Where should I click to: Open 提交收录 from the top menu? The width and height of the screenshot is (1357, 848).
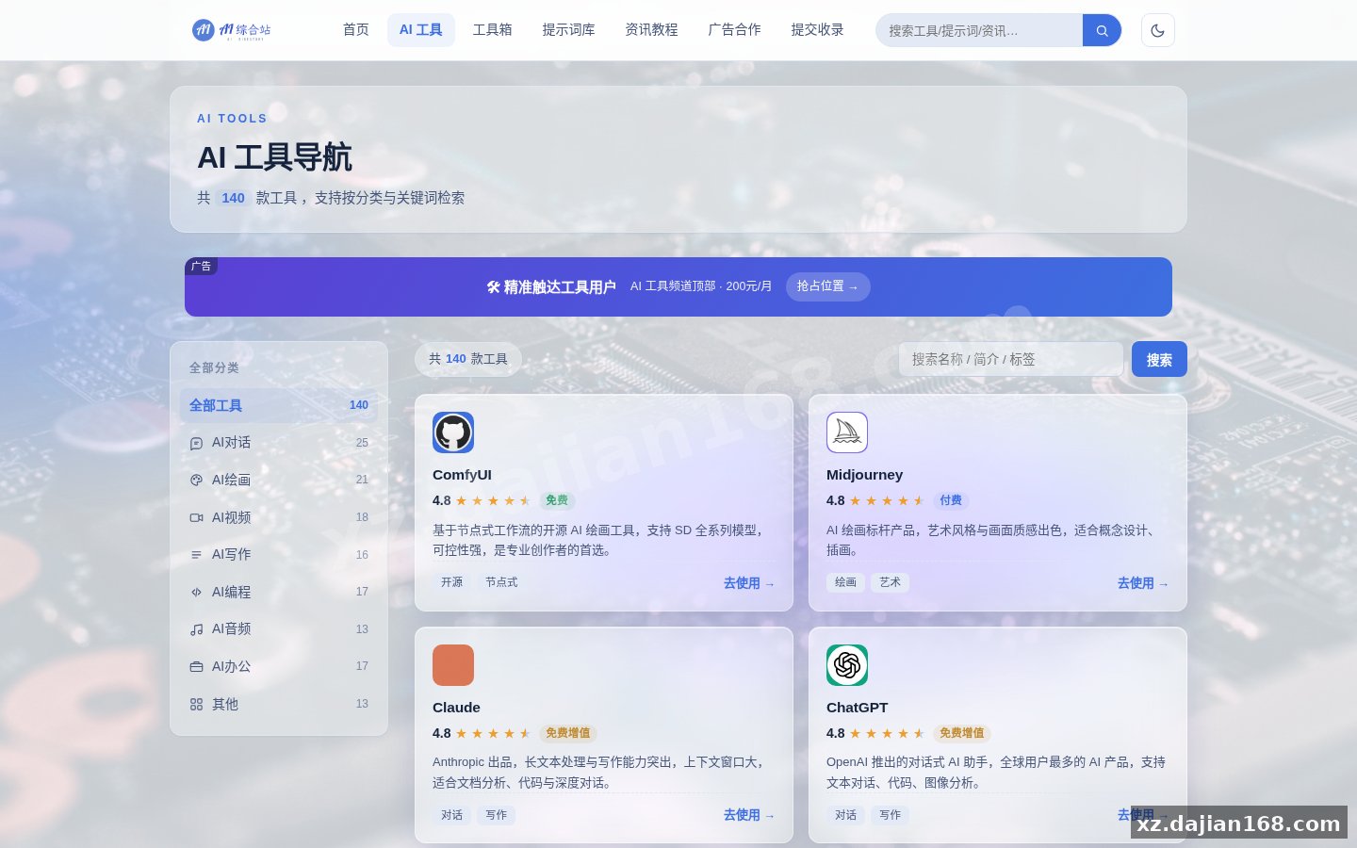(817, 30)
